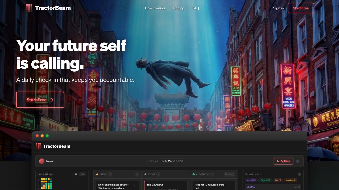
Task: Open the How it works page
Action: pos(155,8)
